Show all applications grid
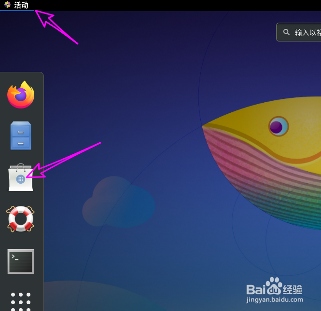Screen dimensions: 321x311 tap(21, 302)
